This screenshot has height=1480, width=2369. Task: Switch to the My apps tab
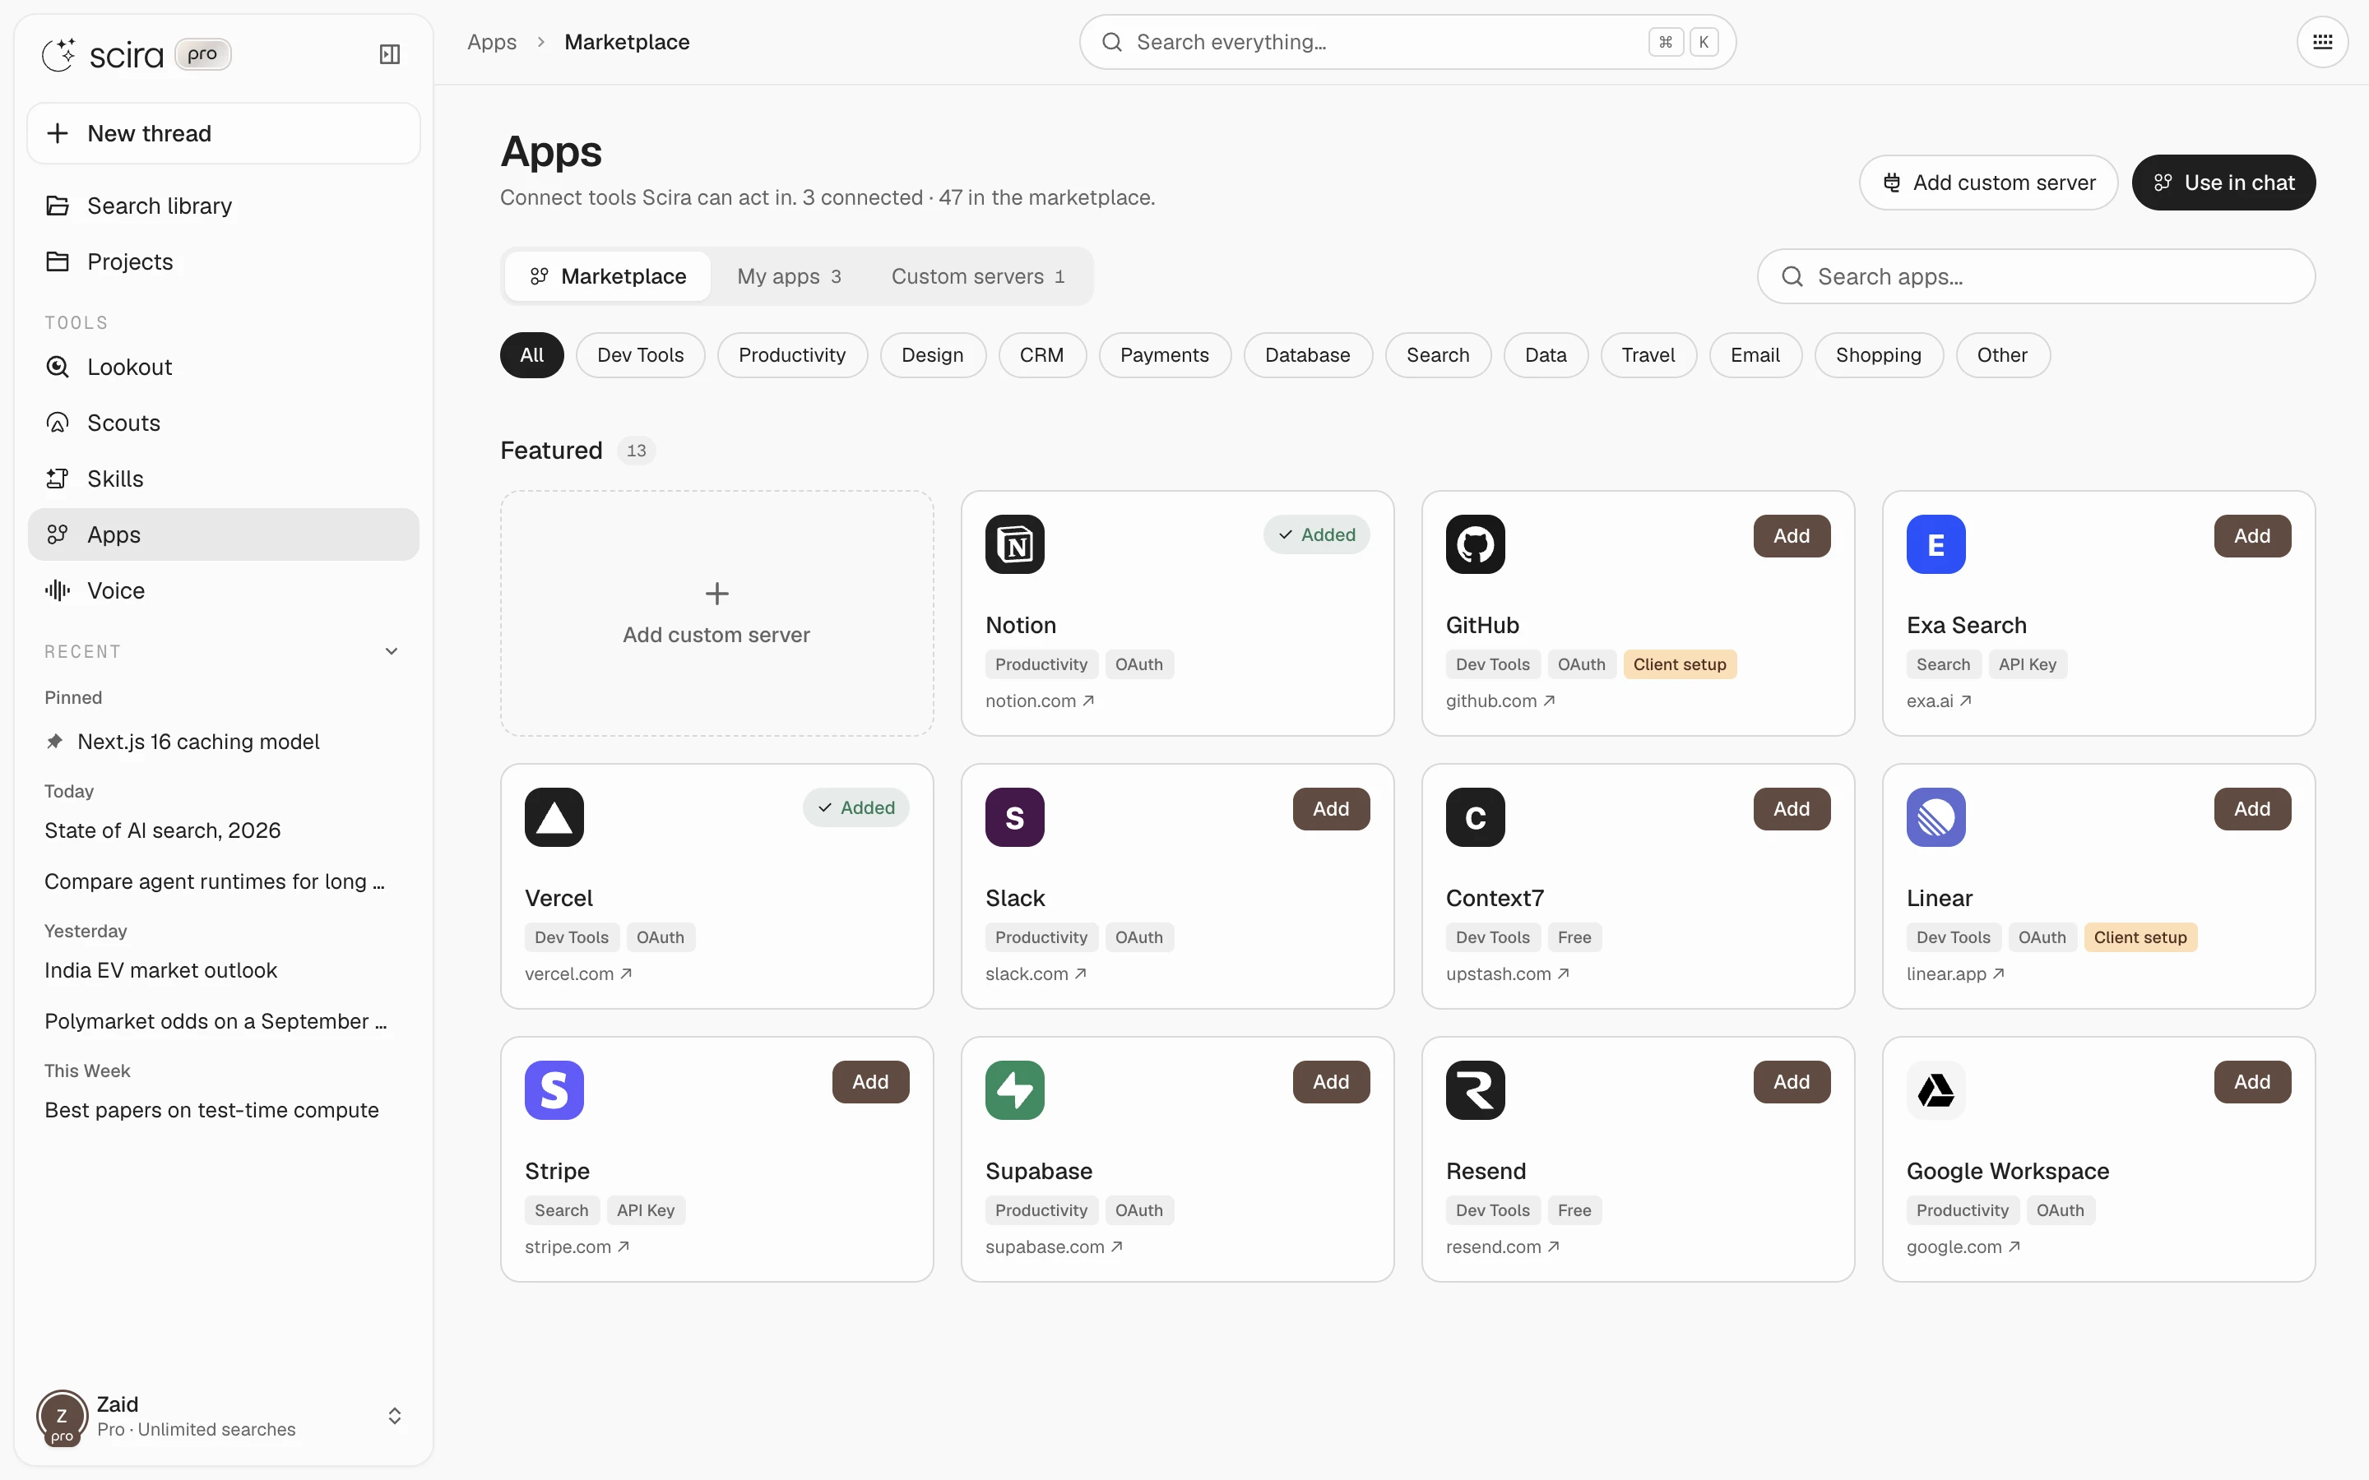tap(789, 276)
